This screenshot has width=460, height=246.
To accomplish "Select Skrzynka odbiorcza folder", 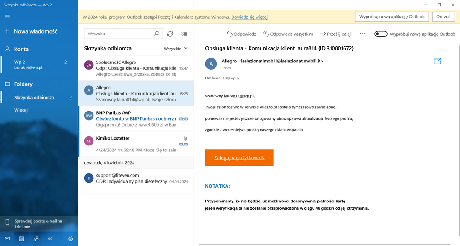I will (39, 97).
